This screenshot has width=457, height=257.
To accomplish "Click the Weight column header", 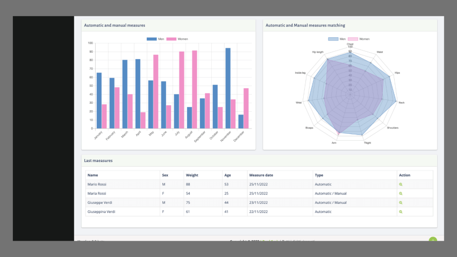I will point(192,175).
